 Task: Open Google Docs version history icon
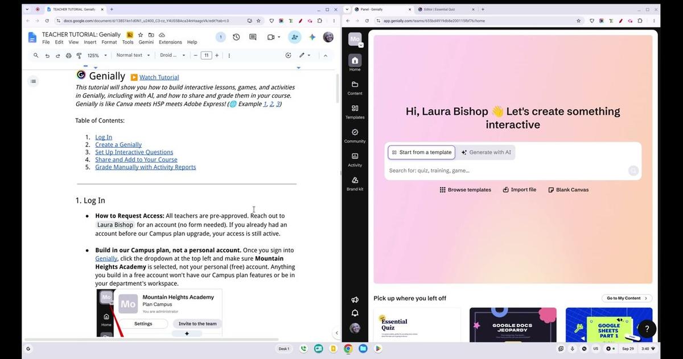[x=236, y=37]
